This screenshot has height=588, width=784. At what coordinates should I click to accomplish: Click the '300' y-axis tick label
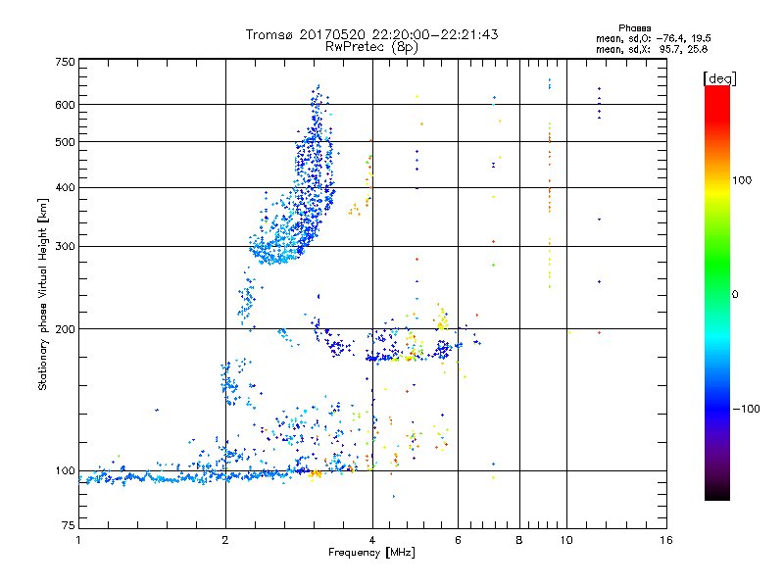coord(65,247)
